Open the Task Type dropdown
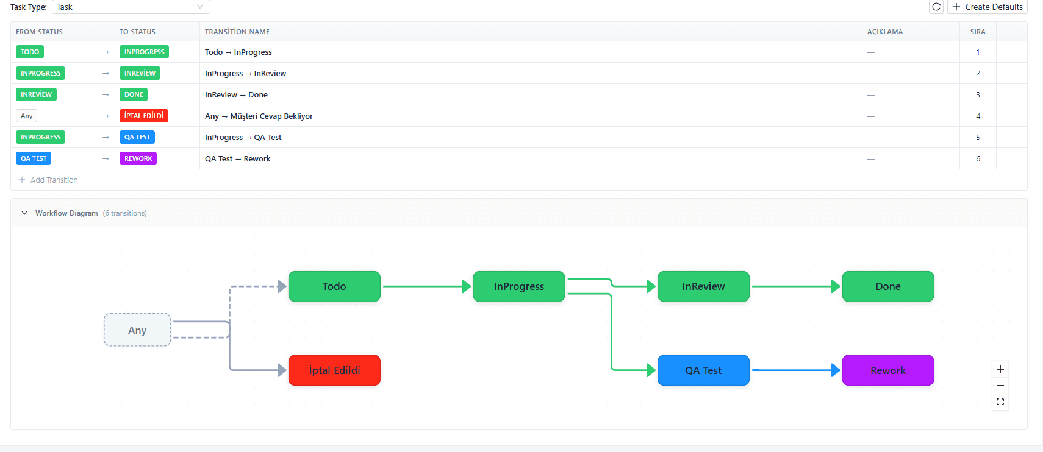The image size is (1043, 452). coord(131,7)
